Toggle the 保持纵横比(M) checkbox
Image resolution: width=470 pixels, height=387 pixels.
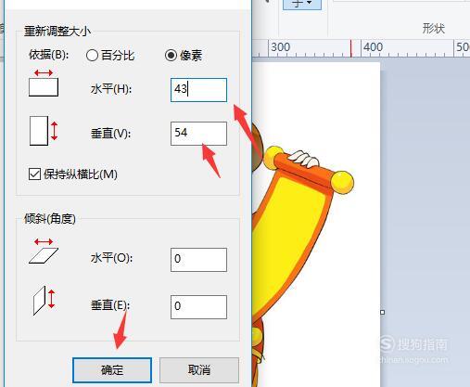[34, 174]
